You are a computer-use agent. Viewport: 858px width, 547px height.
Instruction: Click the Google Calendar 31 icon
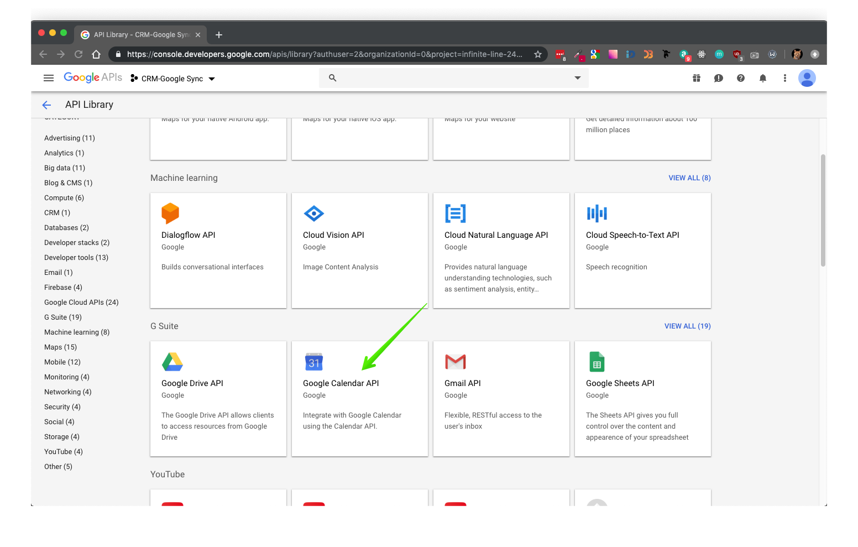[314, 362]
